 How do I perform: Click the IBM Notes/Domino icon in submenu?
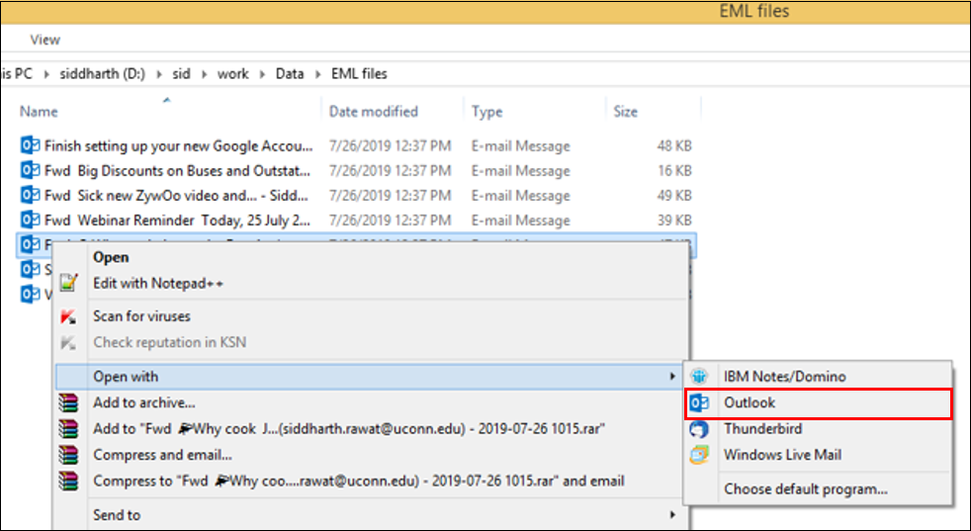(x=699, y=376)
